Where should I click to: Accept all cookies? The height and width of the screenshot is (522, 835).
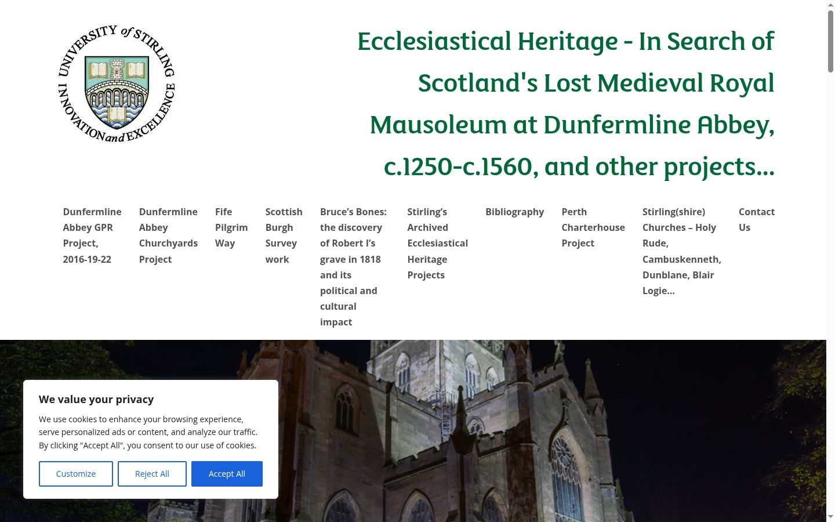point(227,474)
